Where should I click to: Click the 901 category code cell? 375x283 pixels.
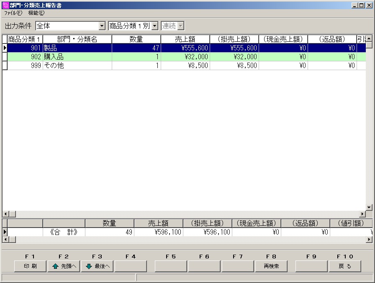coord(25,48)
